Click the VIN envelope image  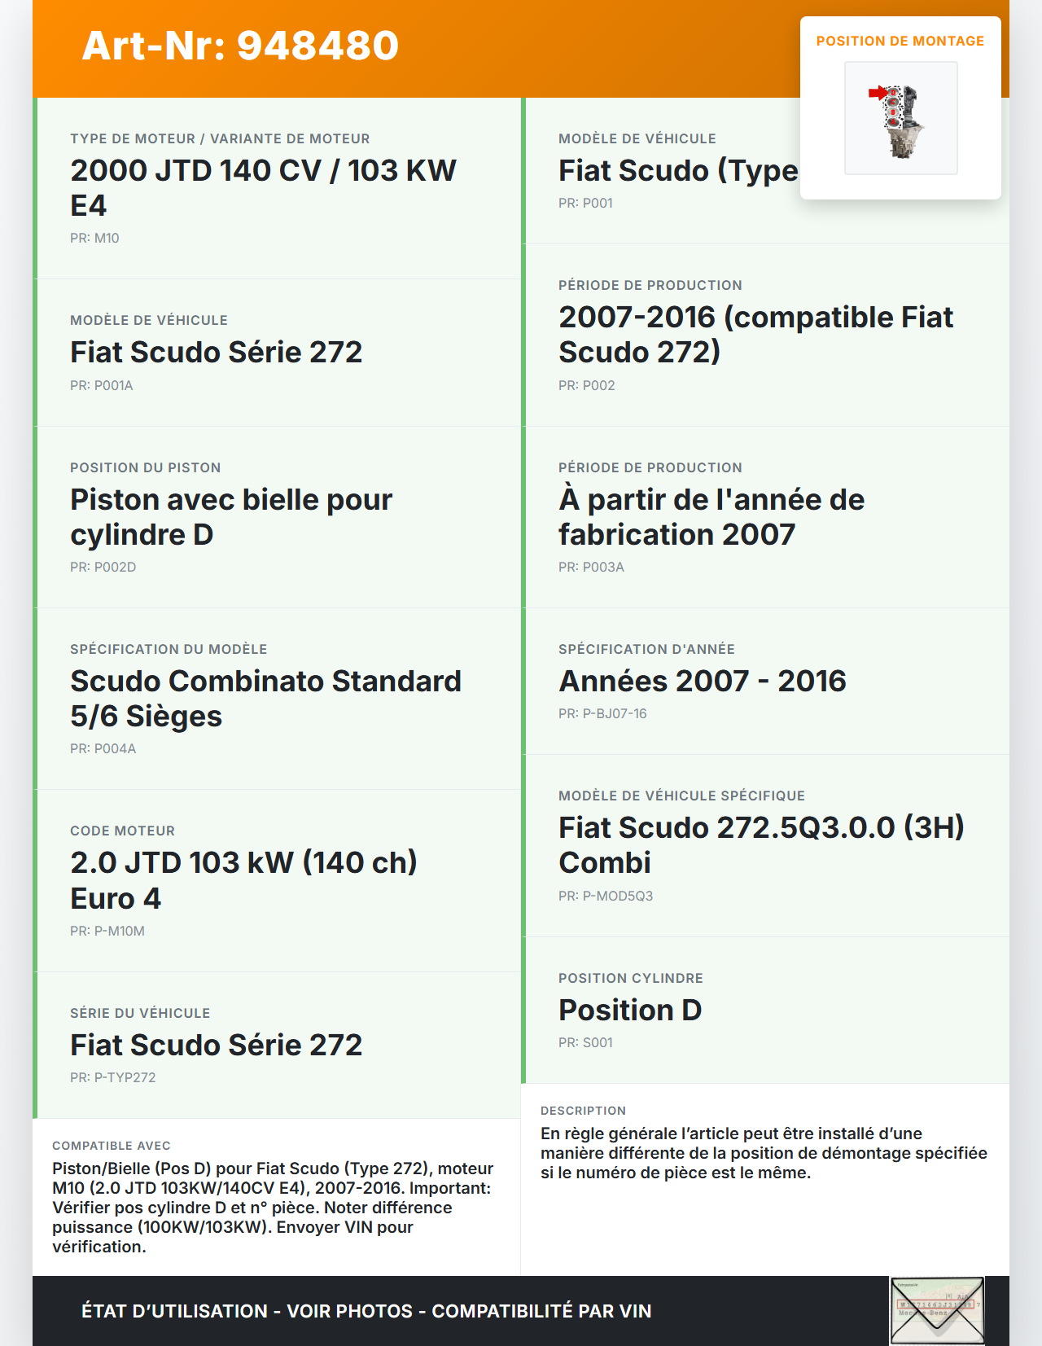(x=937, y=1310)
